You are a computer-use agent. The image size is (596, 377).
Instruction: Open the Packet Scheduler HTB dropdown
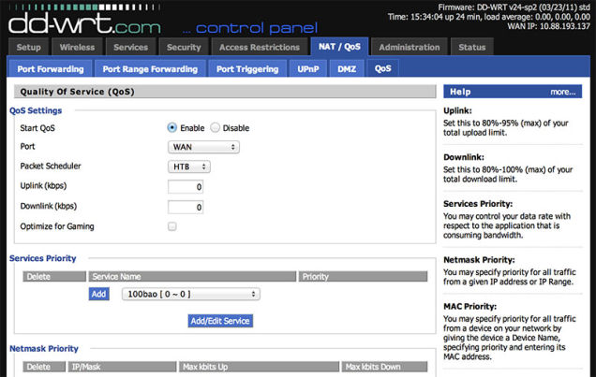(x=189, y=167)
